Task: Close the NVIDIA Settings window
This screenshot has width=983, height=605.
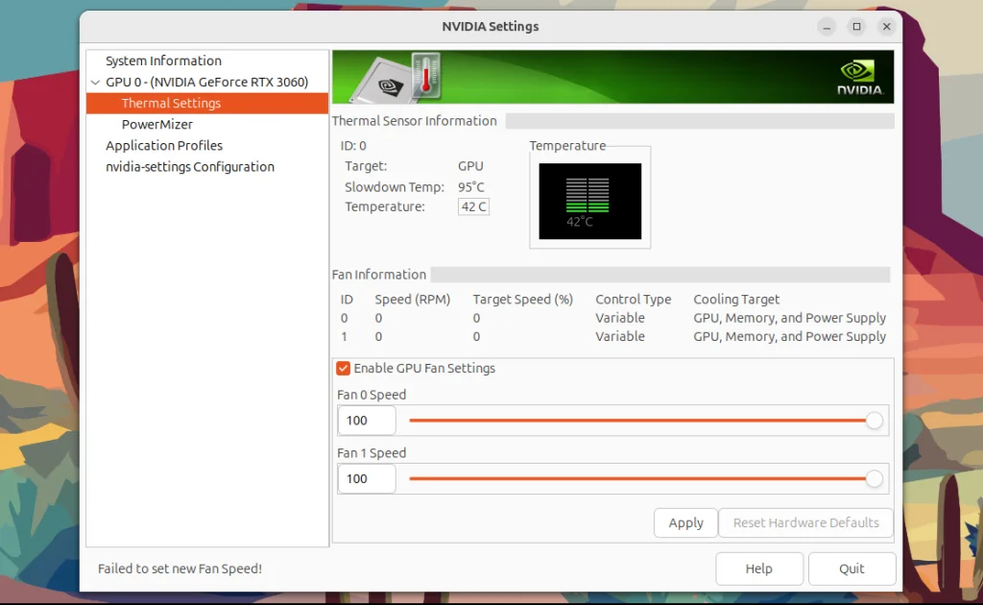Action: pyautogui.click(x=886, y=27)
